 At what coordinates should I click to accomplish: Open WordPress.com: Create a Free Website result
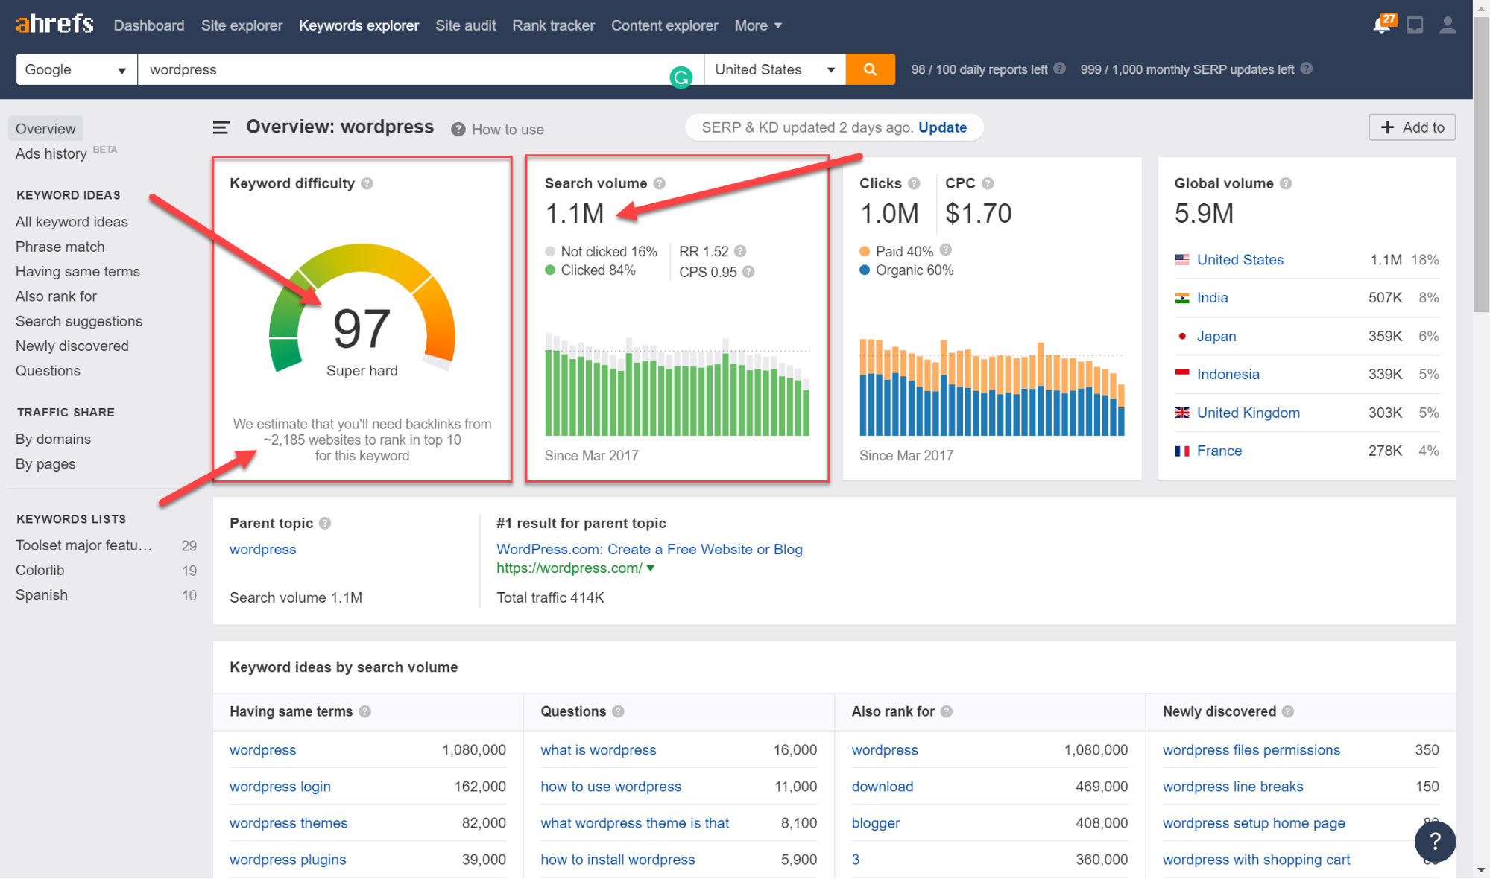click(649, 550)
